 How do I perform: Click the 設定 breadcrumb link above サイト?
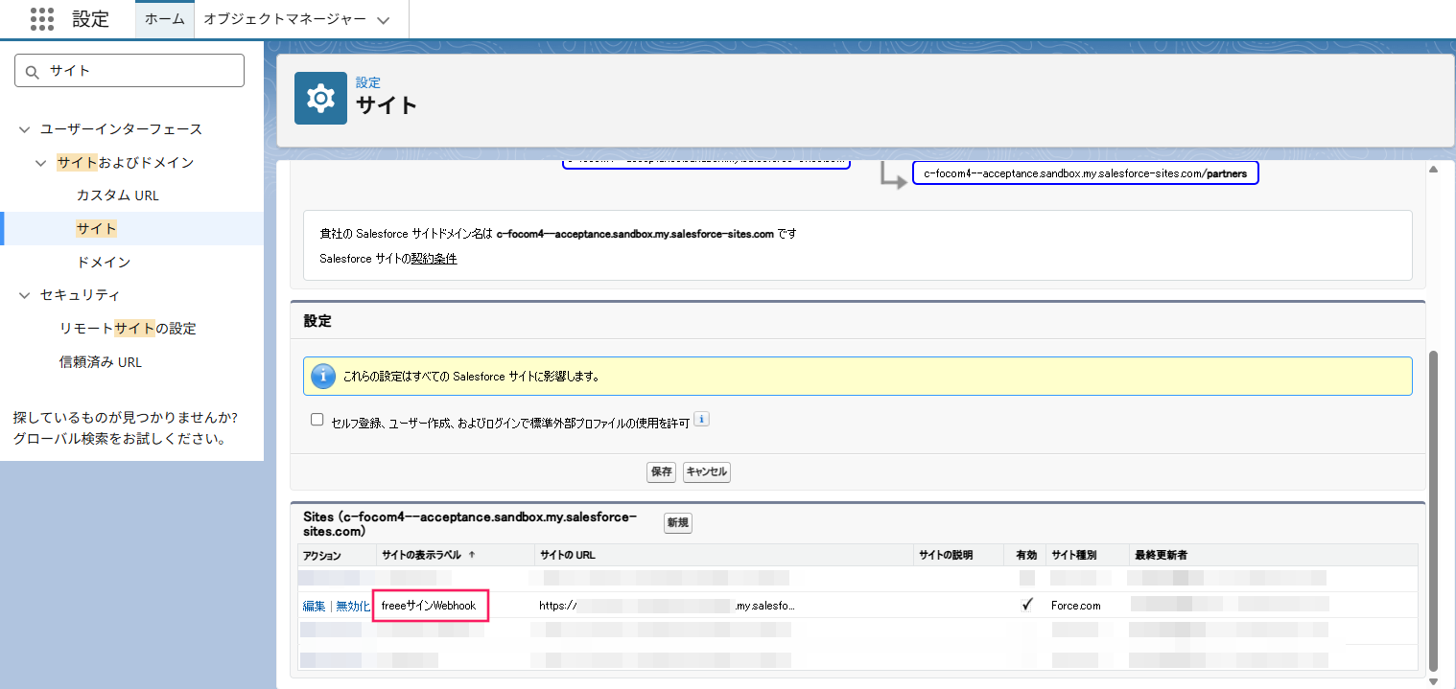click(368, 83)
